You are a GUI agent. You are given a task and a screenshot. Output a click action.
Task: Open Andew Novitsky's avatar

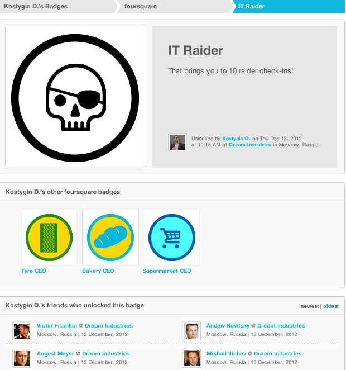tap(191, 331)
